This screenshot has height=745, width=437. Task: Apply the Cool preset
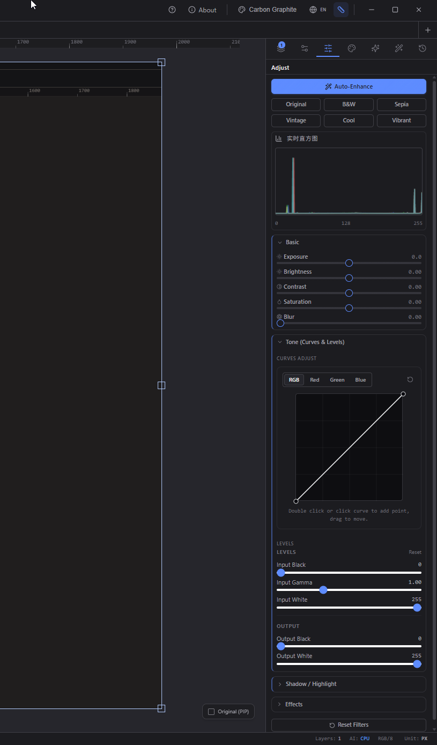point(349,120)
